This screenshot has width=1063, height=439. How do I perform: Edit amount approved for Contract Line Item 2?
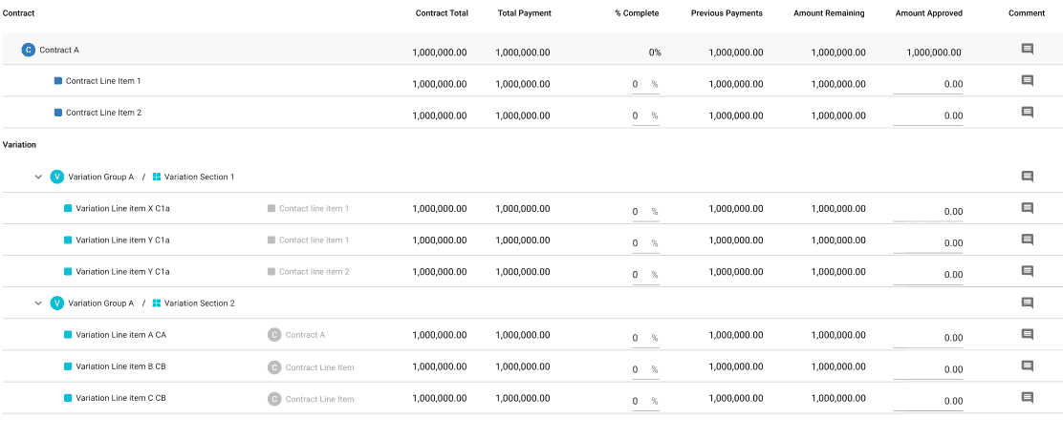point(928,115)
